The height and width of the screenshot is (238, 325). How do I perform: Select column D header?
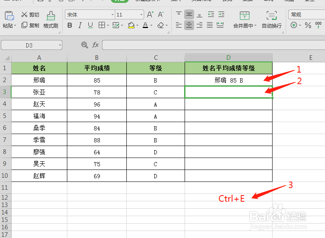click(228, 57)
